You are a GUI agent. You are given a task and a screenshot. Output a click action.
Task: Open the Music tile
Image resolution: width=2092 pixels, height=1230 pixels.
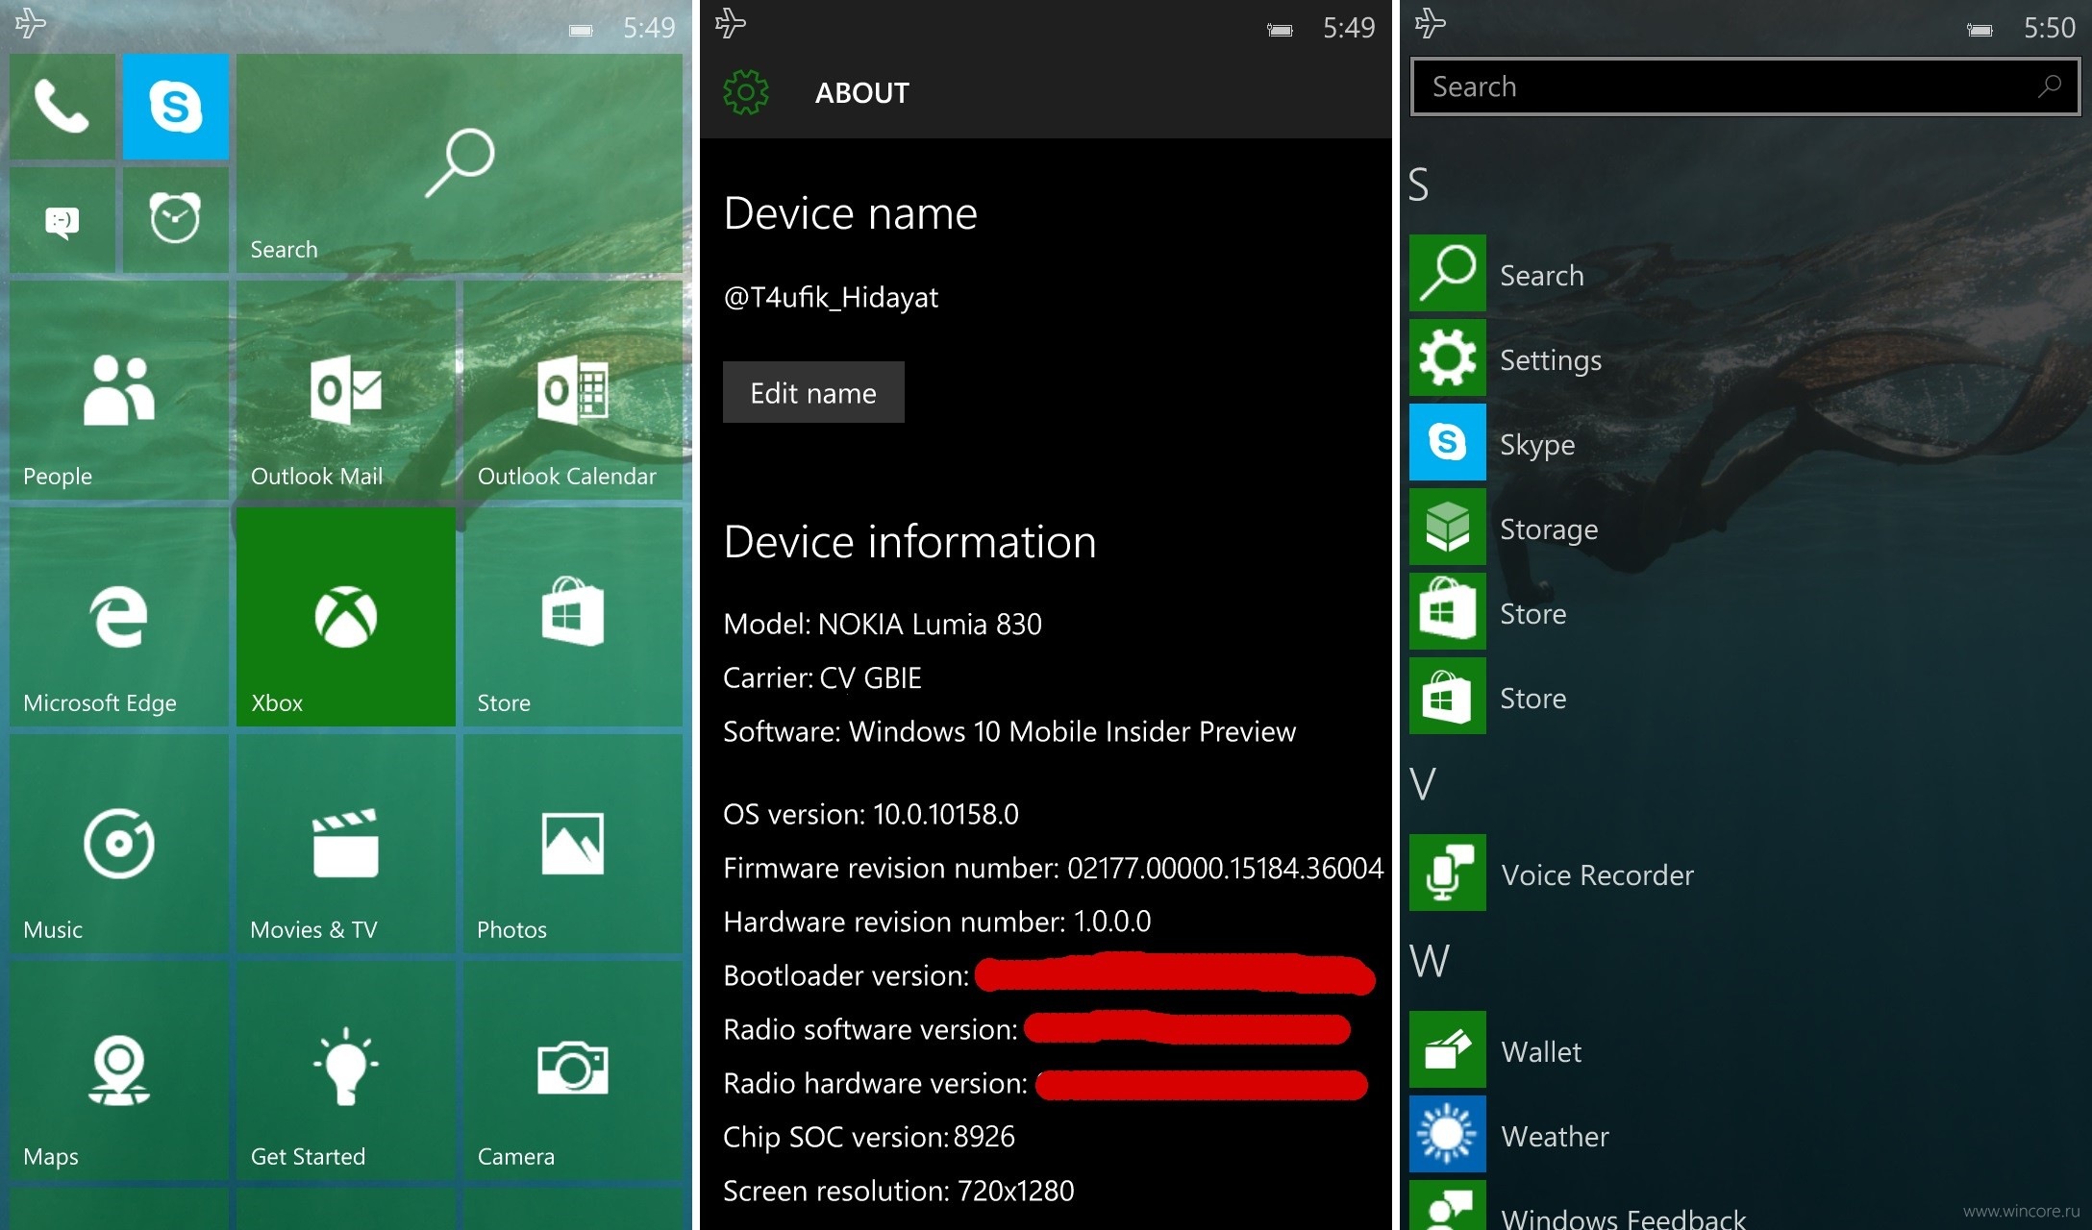pyautogui.click(x=119, y=844)
